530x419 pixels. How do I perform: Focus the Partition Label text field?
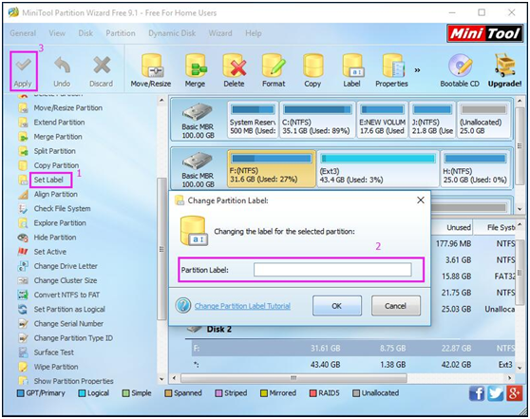tap(332, 270)
